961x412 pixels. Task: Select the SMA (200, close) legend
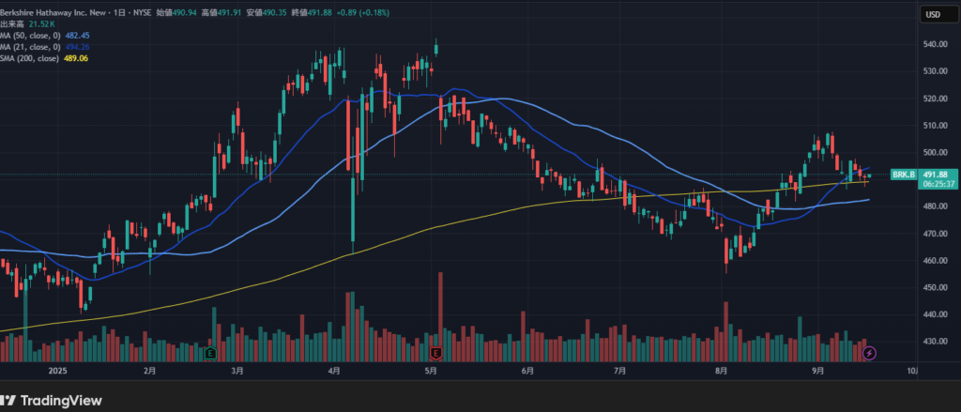pyautogui.click(x=29, y=58)
